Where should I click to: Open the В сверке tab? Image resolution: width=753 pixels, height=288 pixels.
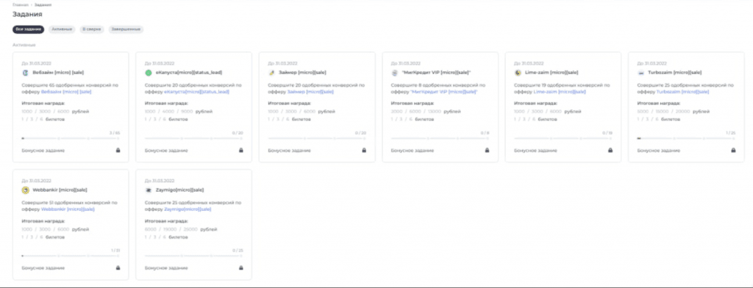tap(91, 29)
